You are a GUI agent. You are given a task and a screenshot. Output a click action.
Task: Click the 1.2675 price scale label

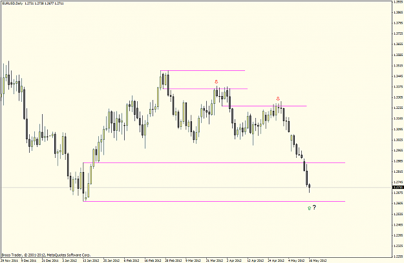pos(398,193)
